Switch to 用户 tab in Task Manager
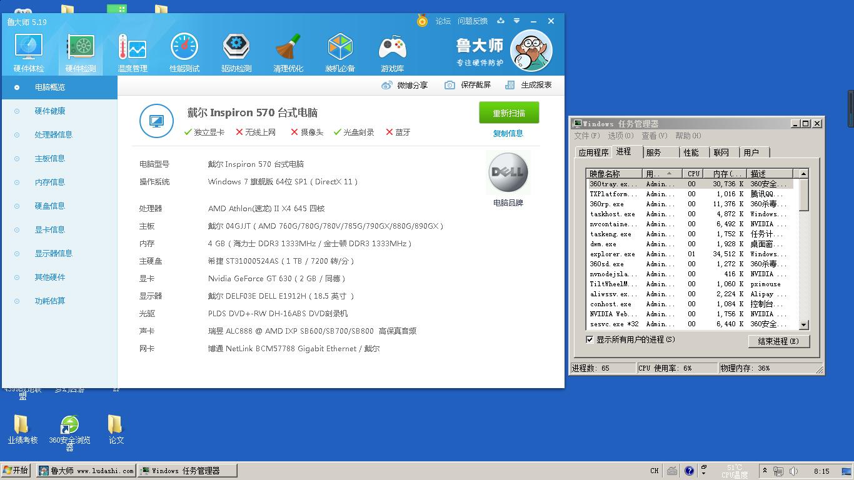This screenshot has width=854, height=480. (754, 152)
